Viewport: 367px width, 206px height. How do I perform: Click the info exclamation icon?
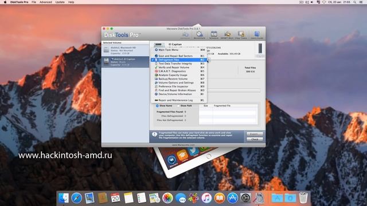coord(154,134)
